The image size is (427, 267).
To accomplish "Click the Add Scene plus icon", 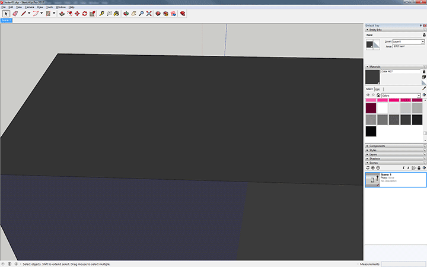I will 372,168.
